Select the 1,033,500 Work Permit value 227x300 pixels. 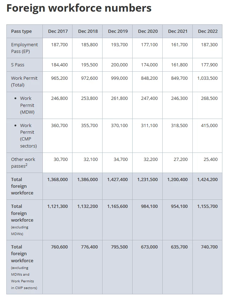(208, 78)
